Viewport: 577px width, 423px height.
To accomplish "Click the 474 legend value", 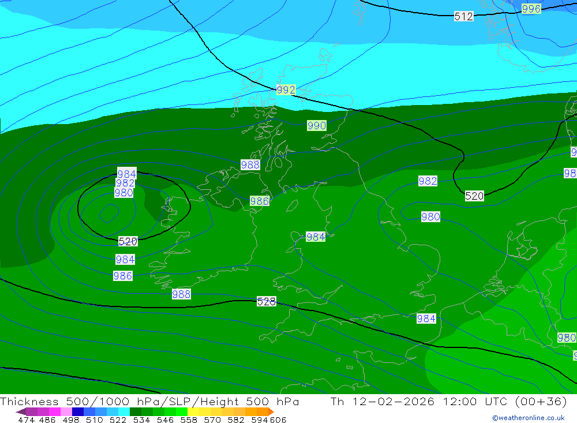I will (26, 420).
